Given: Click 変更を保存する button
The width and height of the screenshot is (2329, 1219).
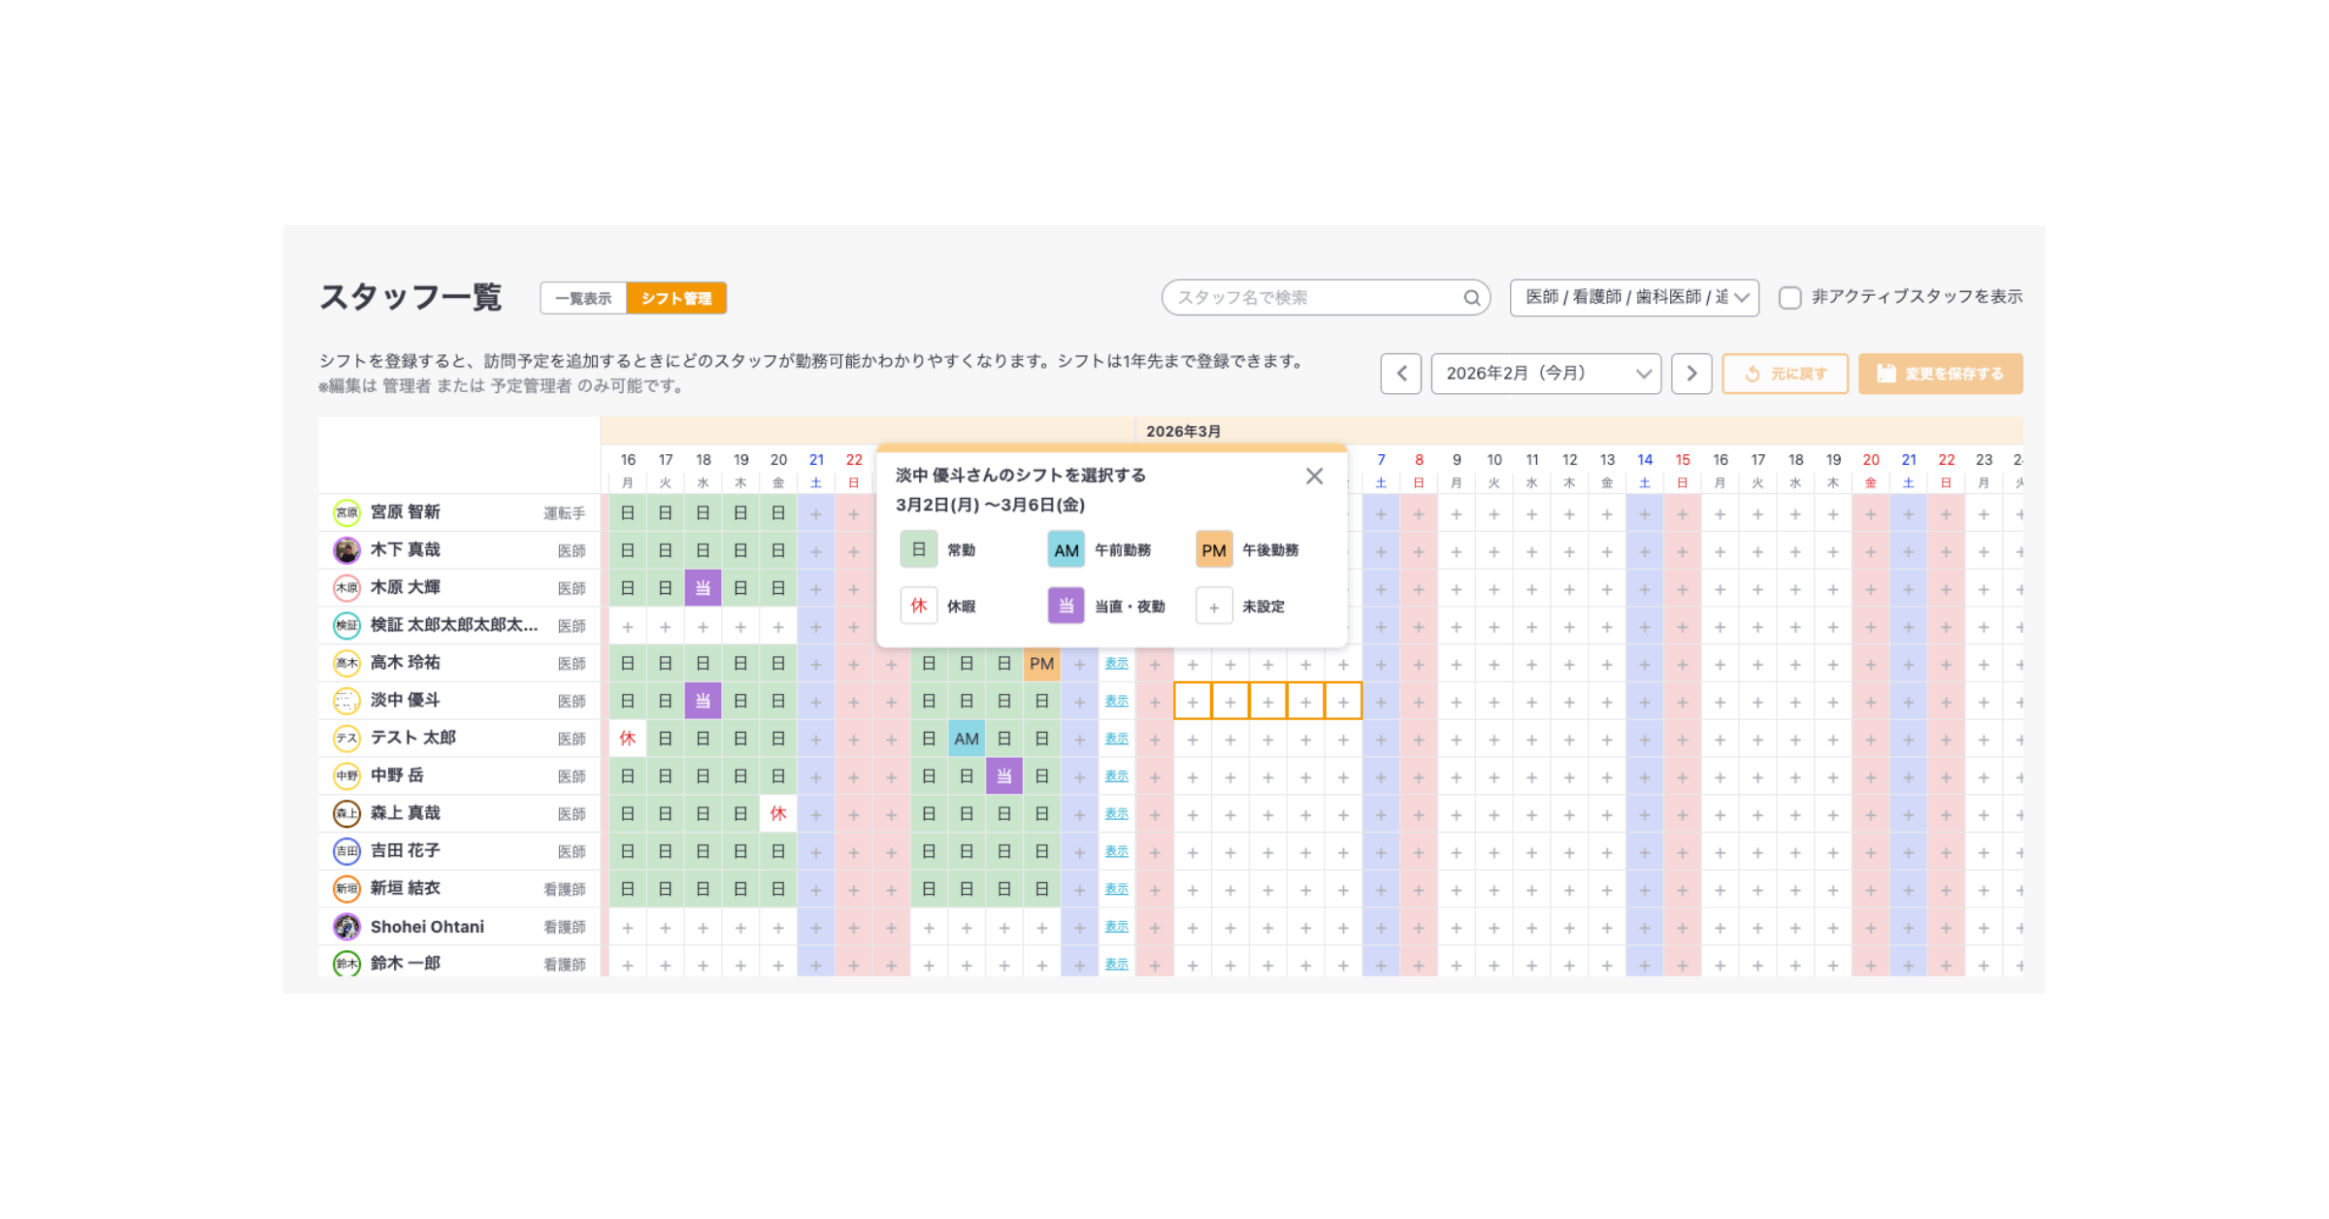Looking at the screenshot, I should tap(1940, 374).
